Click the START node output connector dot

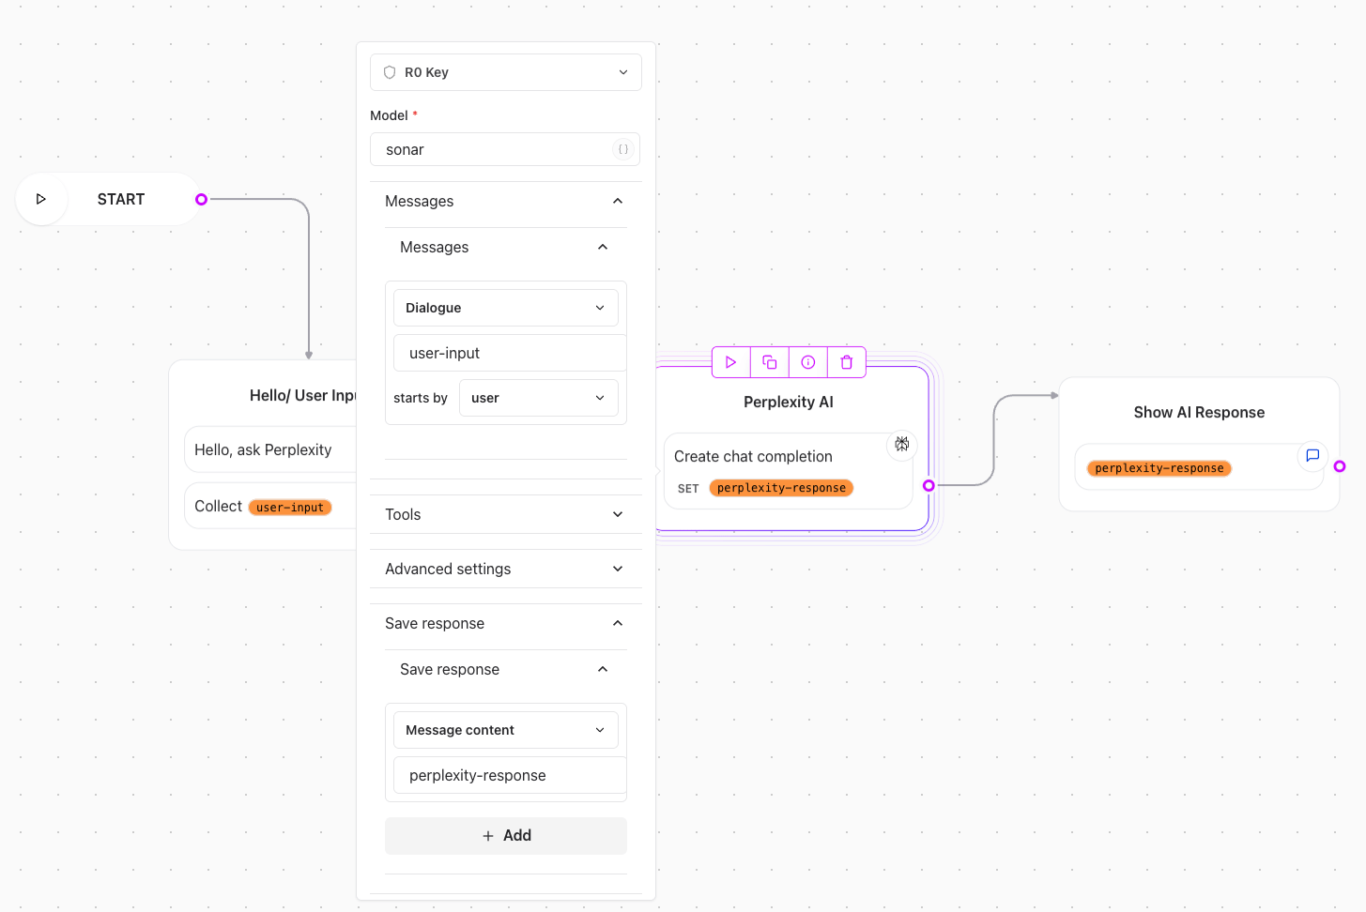tap(201, 199)
